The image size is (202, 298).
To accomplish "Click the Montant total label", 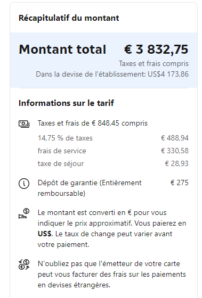I will (62, 49).
